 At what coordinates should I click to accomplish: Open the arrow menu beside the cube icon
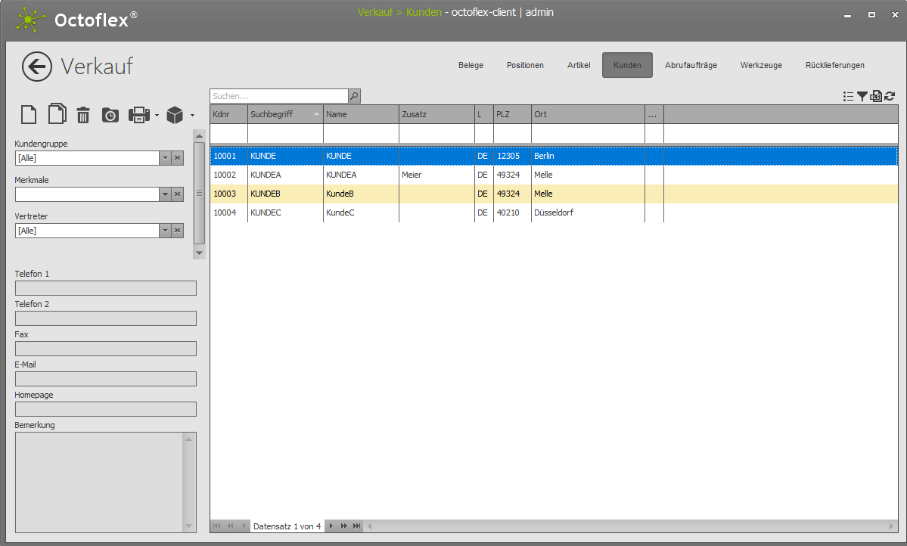[192, 116]
